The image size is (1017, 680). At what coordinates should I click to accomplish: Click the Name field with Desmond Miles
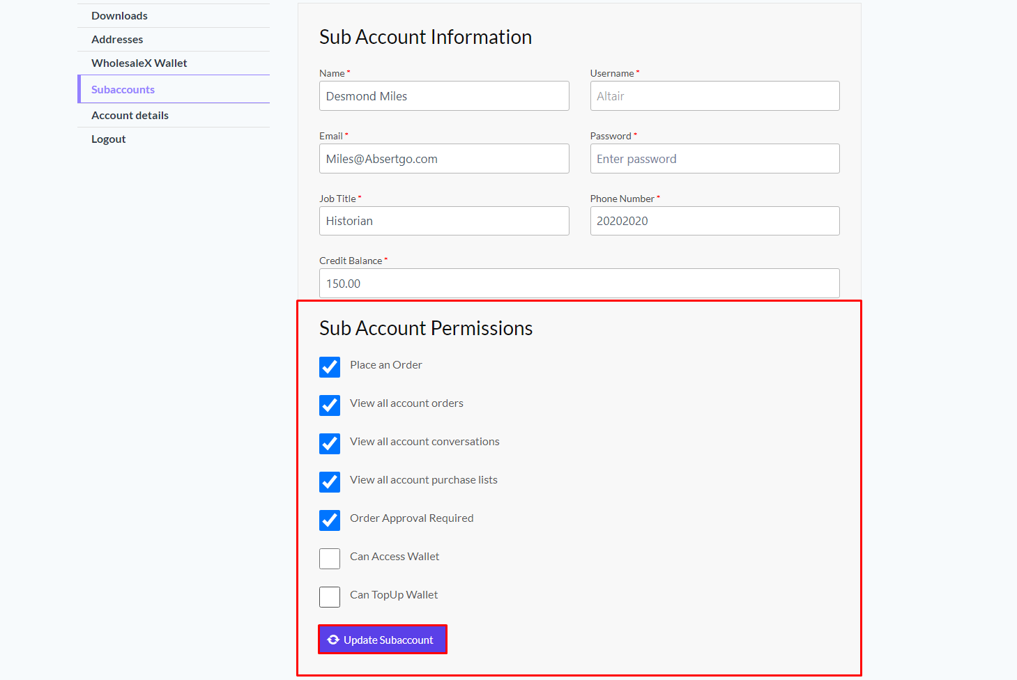(x=444, y=96)
